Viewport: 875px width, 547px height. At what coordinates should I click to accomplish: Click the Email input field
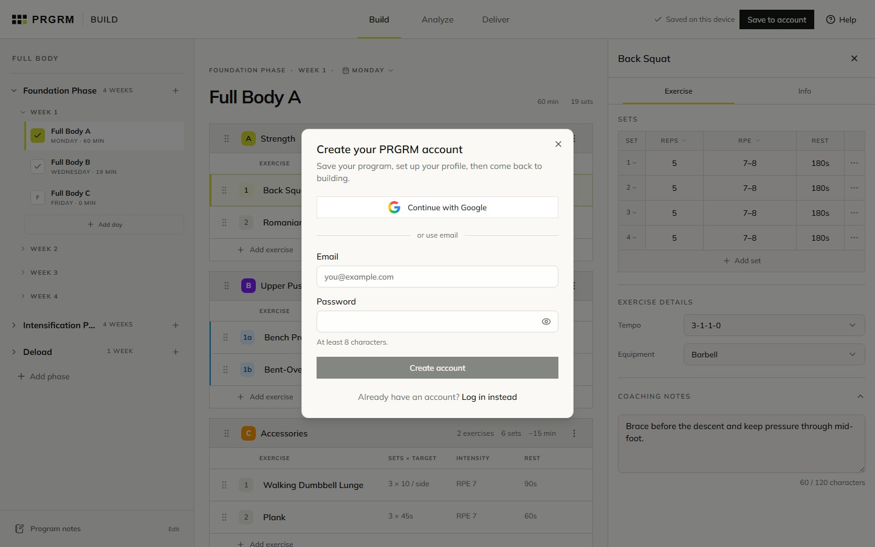[x=437, y=277]
